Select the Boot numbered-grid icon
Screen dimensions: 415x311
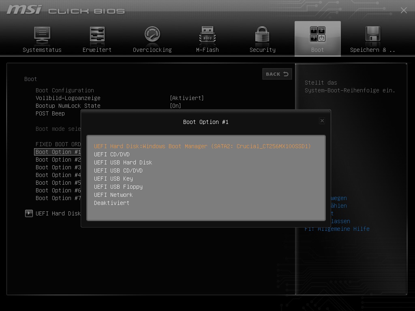[x=318, y=34]
